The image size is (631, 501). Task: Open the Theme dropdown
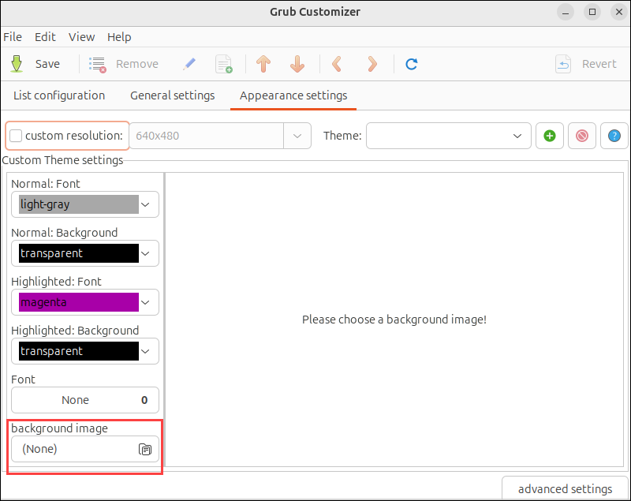click(448, 136)
